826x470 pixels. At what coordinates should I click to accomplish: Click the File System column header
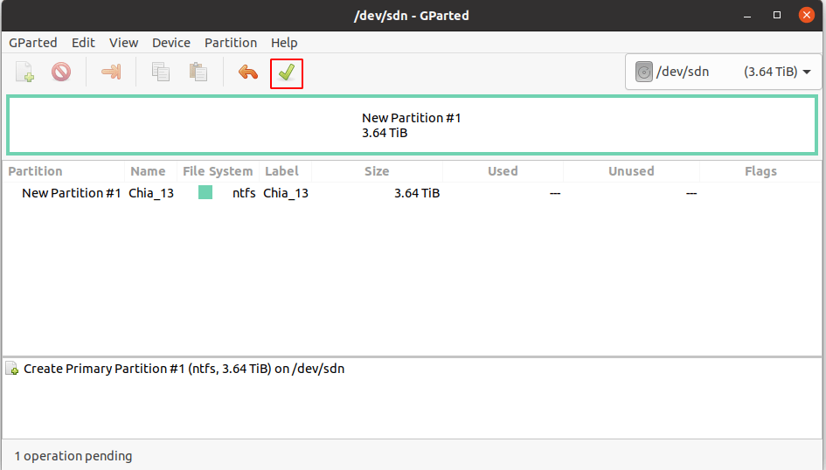tap(218, 171)
